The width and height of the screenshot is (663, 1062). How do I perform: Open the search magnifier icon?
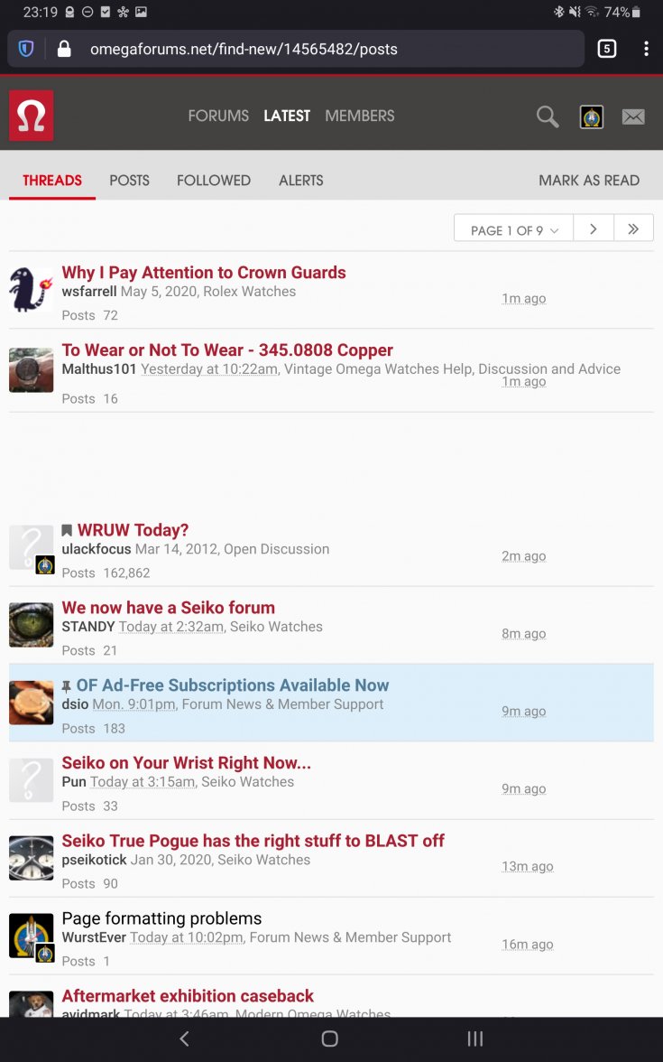click(x=548, y=116)
